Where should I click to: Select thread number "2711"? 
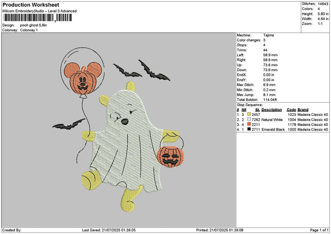(256, 130)
